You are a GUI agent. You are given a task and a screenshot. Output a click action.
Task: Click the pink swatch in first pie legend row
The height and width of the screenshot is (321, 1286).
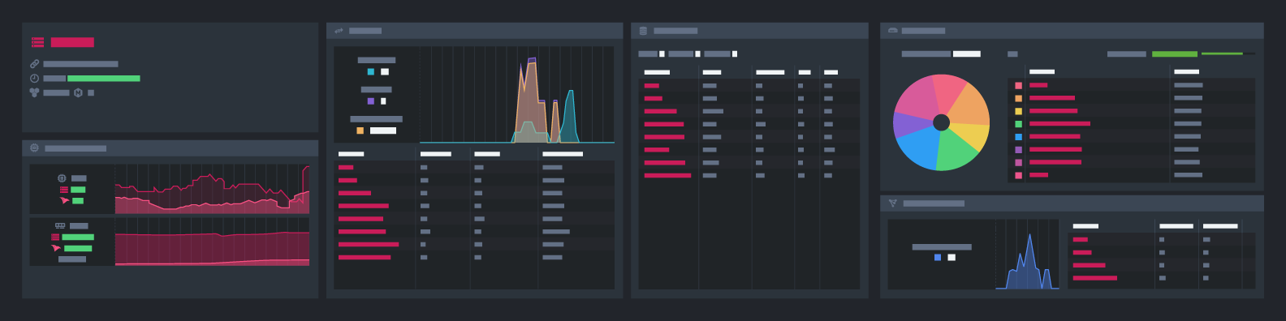pyautogui.click(x=1018, y=85)
